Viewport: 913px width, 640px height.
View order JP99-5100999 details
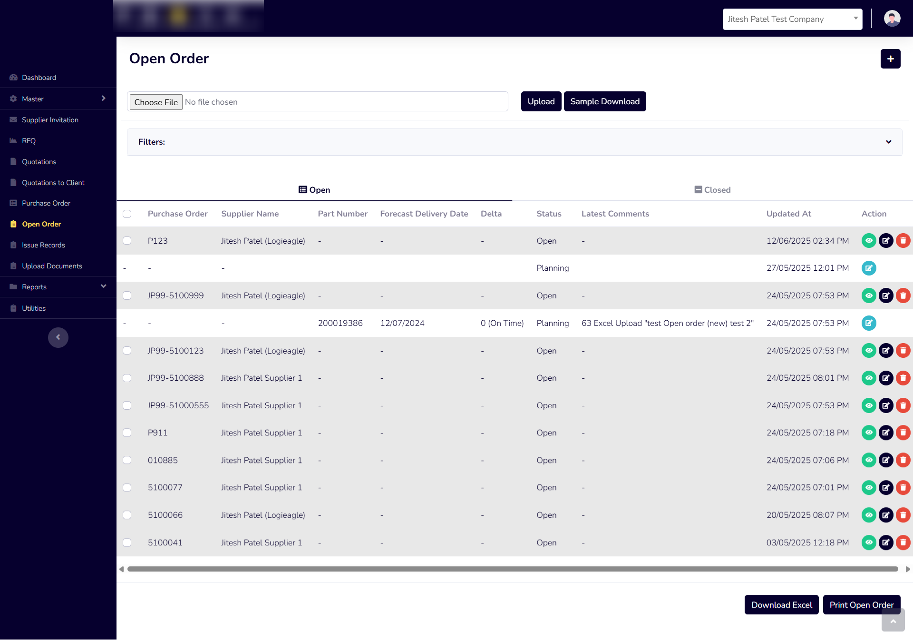[869, 295]
